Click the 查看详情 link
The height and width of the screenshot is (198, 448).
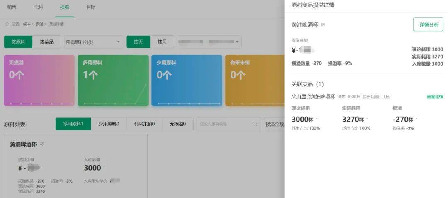click(x=435, y=97)
